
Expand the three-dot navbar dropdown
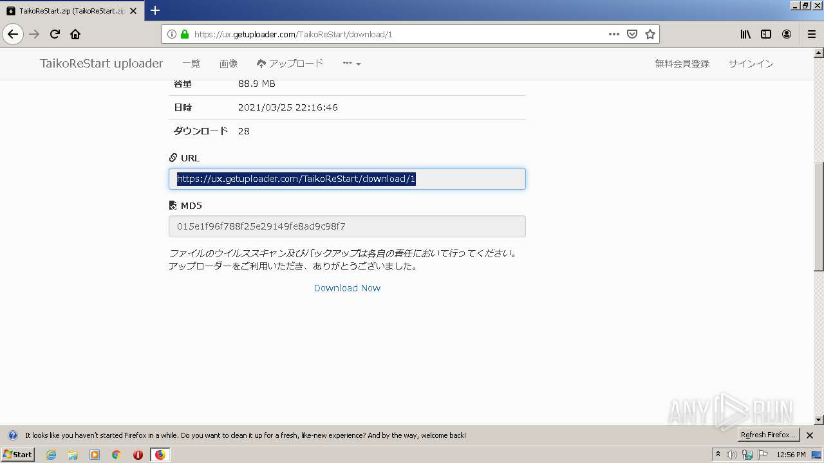pos(351,64)
